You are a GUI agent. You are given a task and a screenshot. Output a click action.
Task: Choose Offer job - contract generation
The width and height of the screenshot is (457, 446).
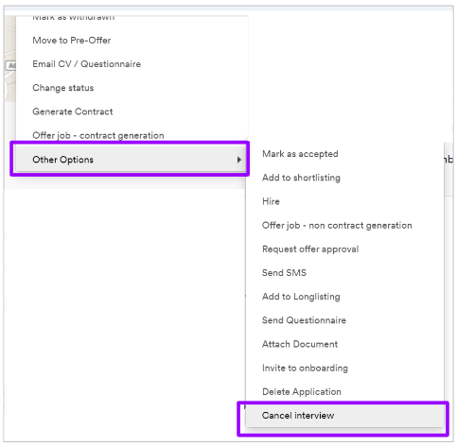[x=98, y=135]
